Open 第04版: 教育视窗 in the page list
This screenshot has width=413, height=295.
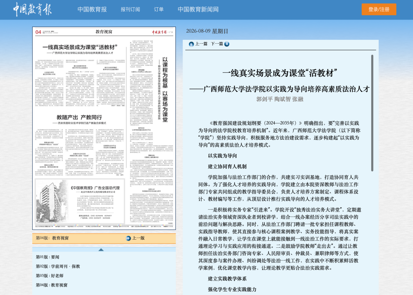point(52,285)
